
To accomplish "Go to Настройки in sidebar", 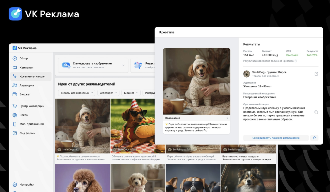I will 31,184.
